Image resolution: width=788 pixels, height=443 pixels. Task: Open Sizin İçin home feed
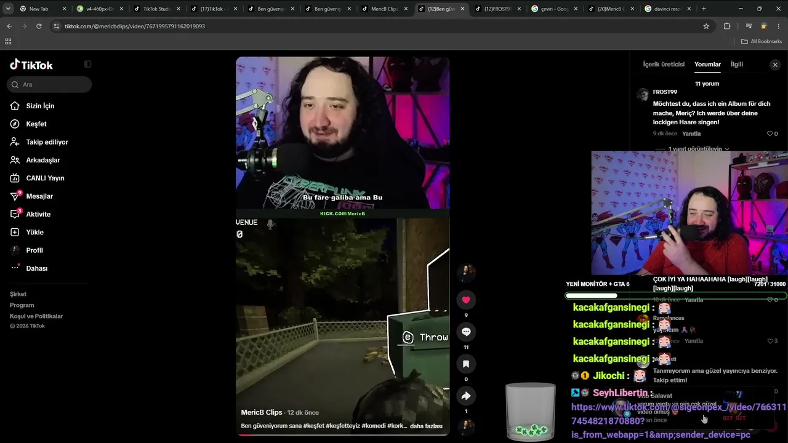click(x=40, y=106)
